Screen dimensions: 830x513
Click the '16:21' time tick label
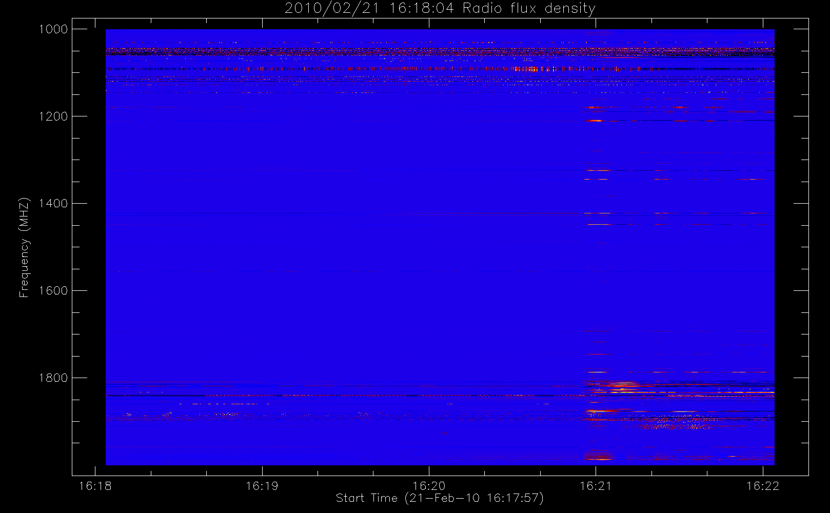coord(596,486)
